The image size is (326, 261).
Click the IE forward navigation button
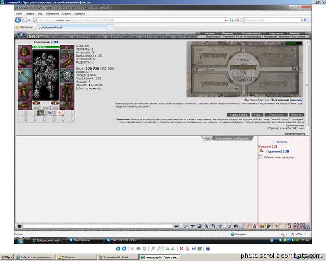click(x=24, y=20)
